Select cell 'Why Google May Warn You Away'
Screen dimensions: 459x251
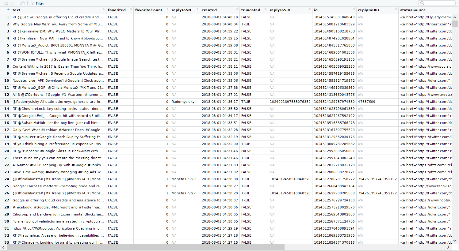tap(59, 24)
